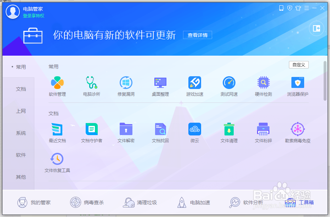330x217 pixels.
Task: Open 文件解密 file decryption tool
Action: [126, 133]
